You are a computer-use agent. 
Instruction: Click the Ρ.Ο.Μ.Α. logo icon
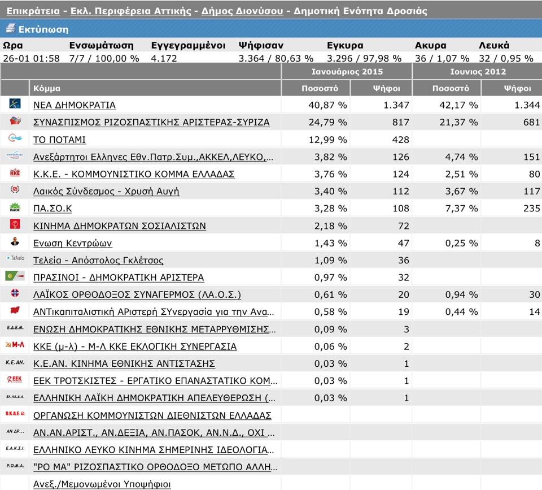click(15, 466)
